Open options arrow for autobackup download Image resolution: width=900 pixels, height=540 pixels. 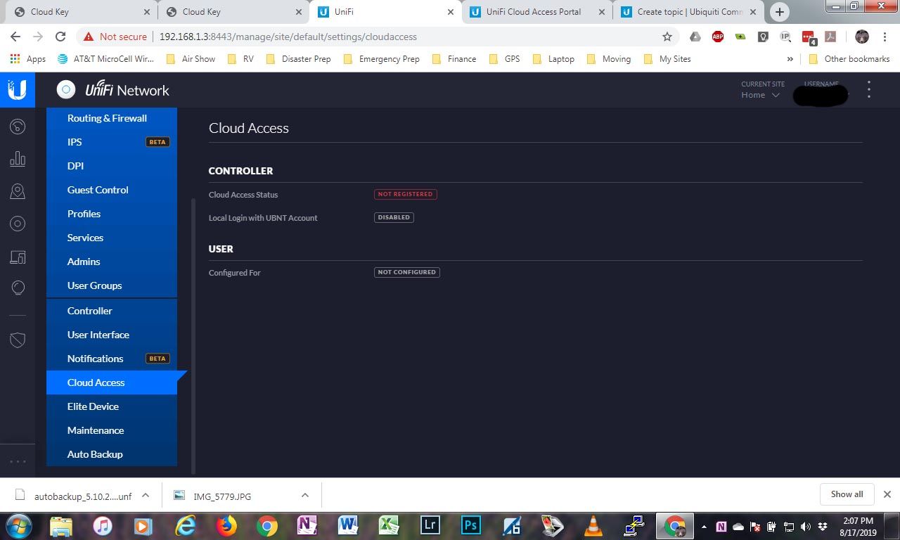point(146,495)
